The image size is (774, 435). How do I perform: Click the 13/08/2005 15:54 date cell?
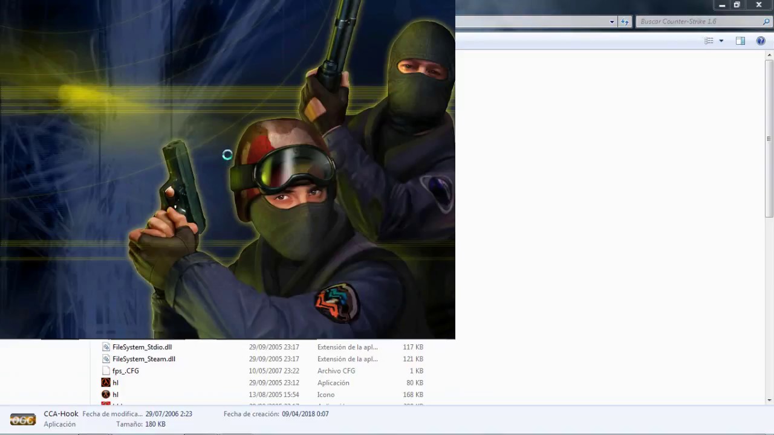click(x=274, y=395)
